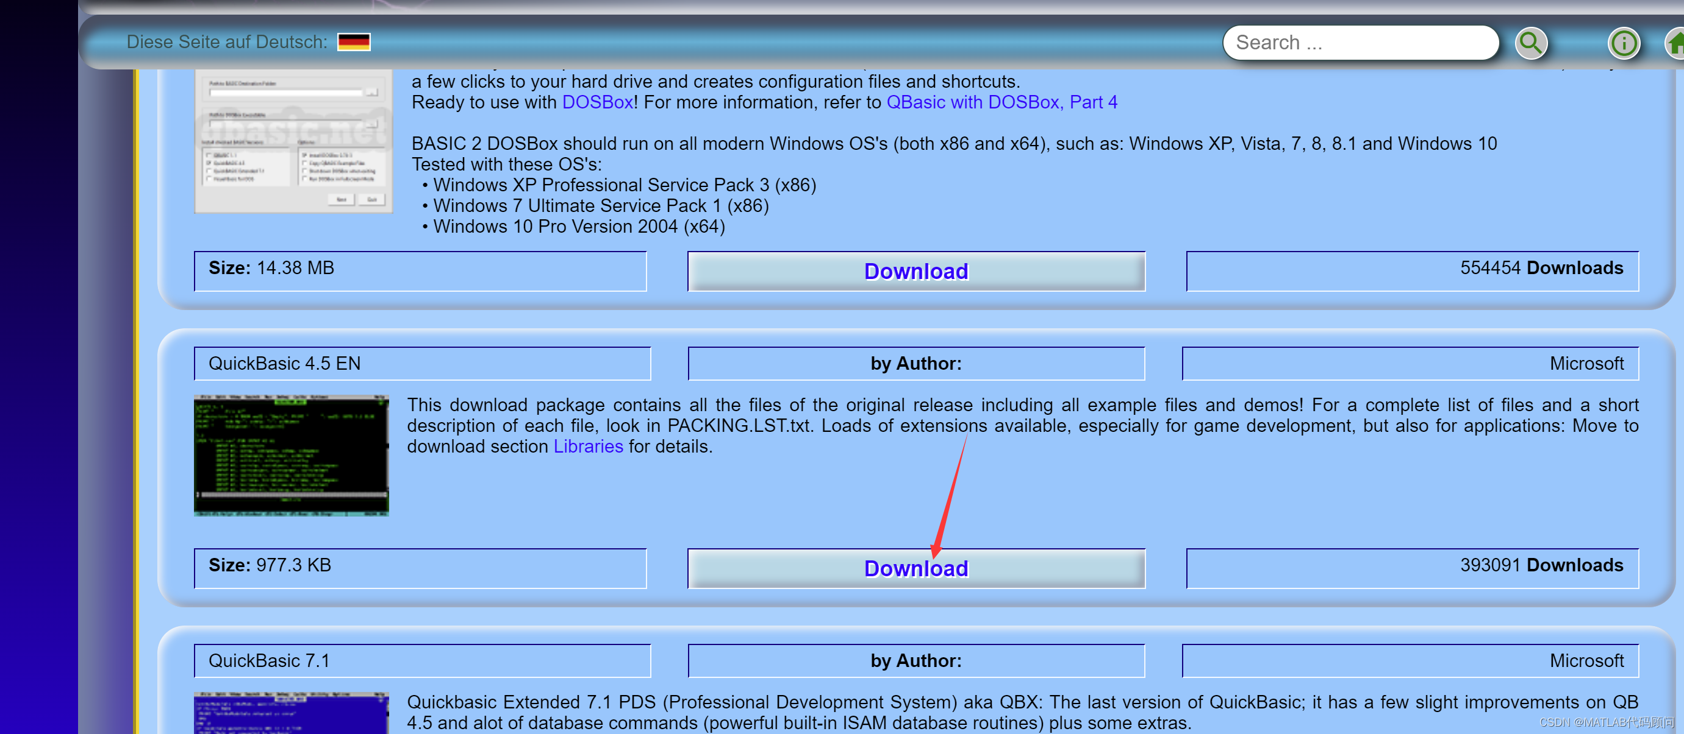Open the info circle icon
The width and height of the screenshot is (1684, 734).
click(1623, 44)
